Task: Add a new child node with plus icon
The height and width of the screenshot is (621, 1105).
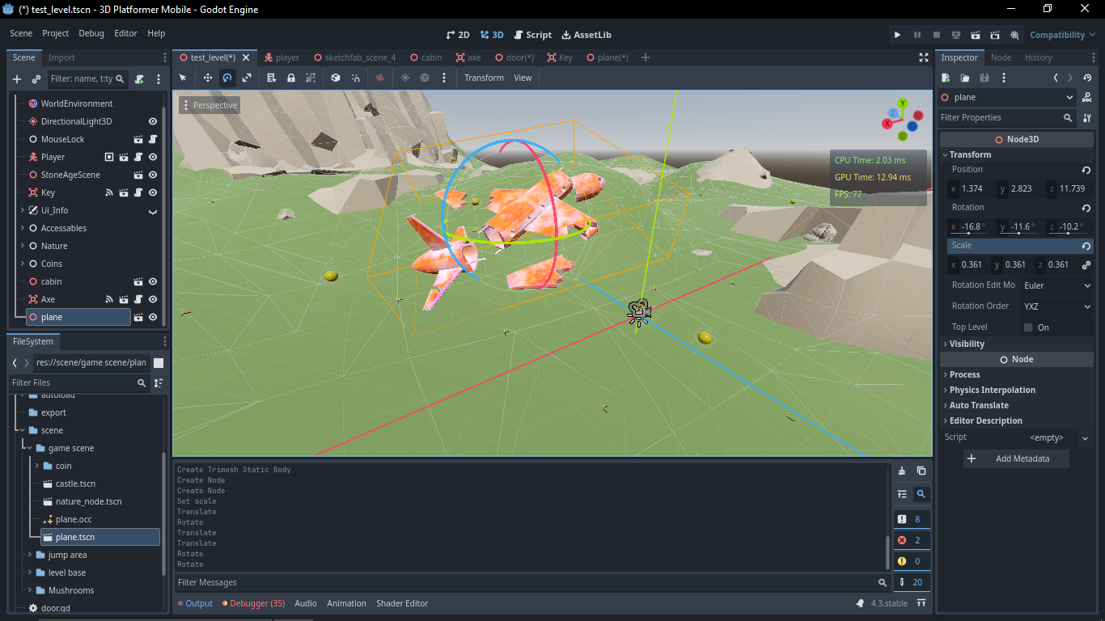Action: click(x=17, y=79)
